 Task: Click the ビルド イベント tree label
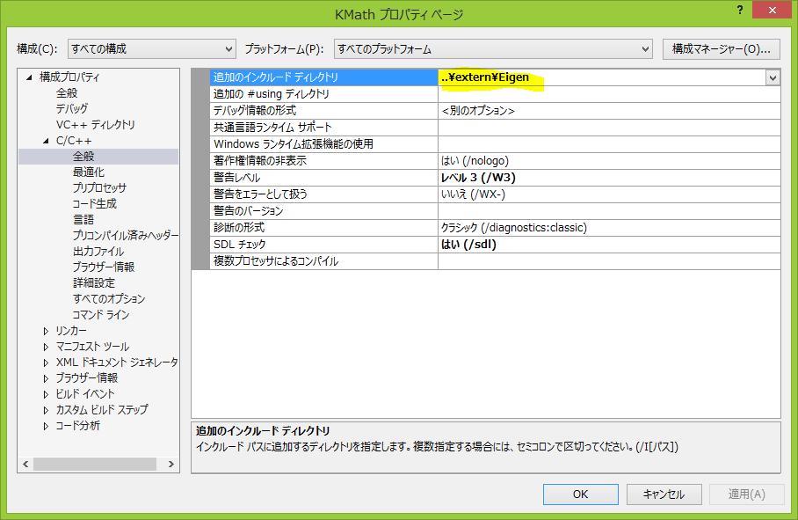tap(85, 393)
